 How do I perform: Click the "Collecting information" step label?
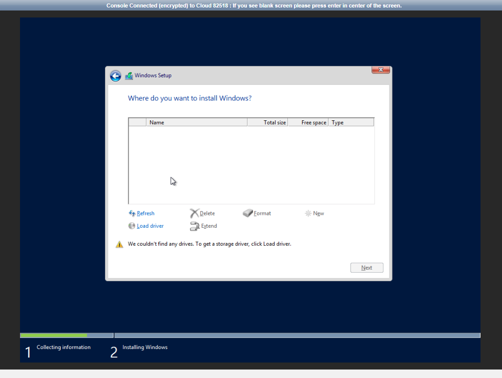click(63, 347)
